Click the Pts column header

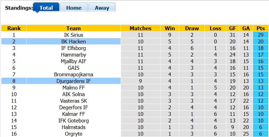[261, 28]
